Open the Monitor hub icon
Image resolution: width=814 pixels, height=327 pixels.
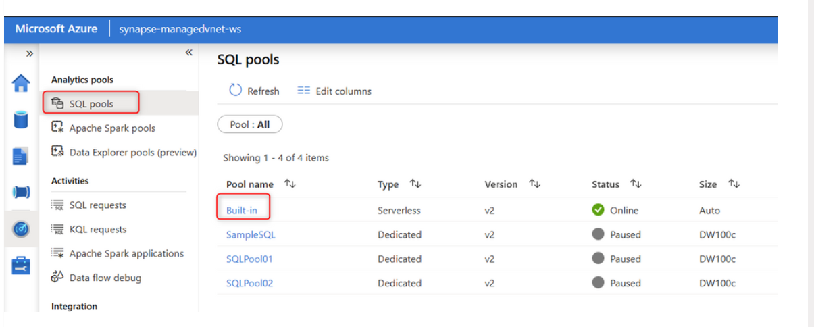pyautogui.click(x=21, y=229)
